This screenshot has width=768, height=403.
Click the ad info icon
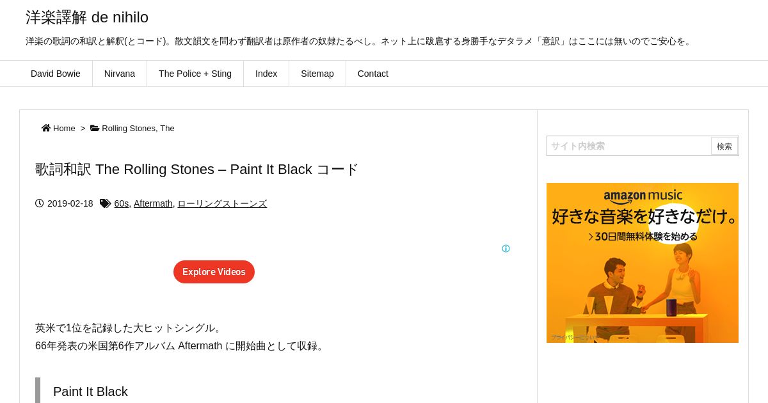(506, 249)
